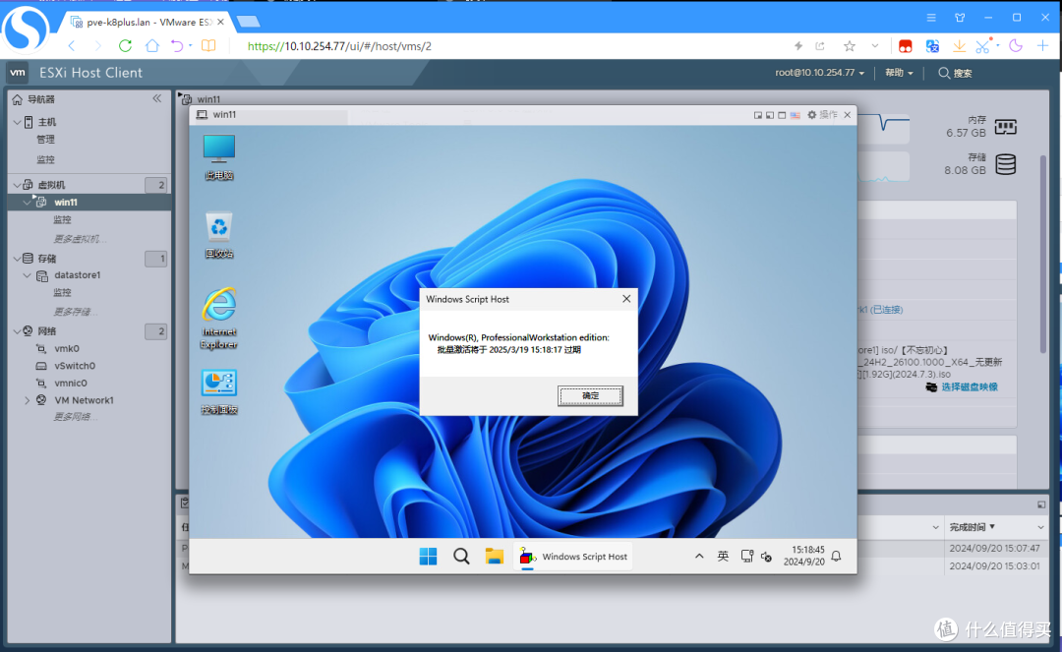Reload the page with the green refresh icon

point(125,46)
